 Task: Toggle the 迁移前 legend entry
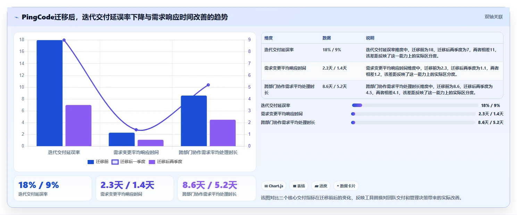coord(98,162)
